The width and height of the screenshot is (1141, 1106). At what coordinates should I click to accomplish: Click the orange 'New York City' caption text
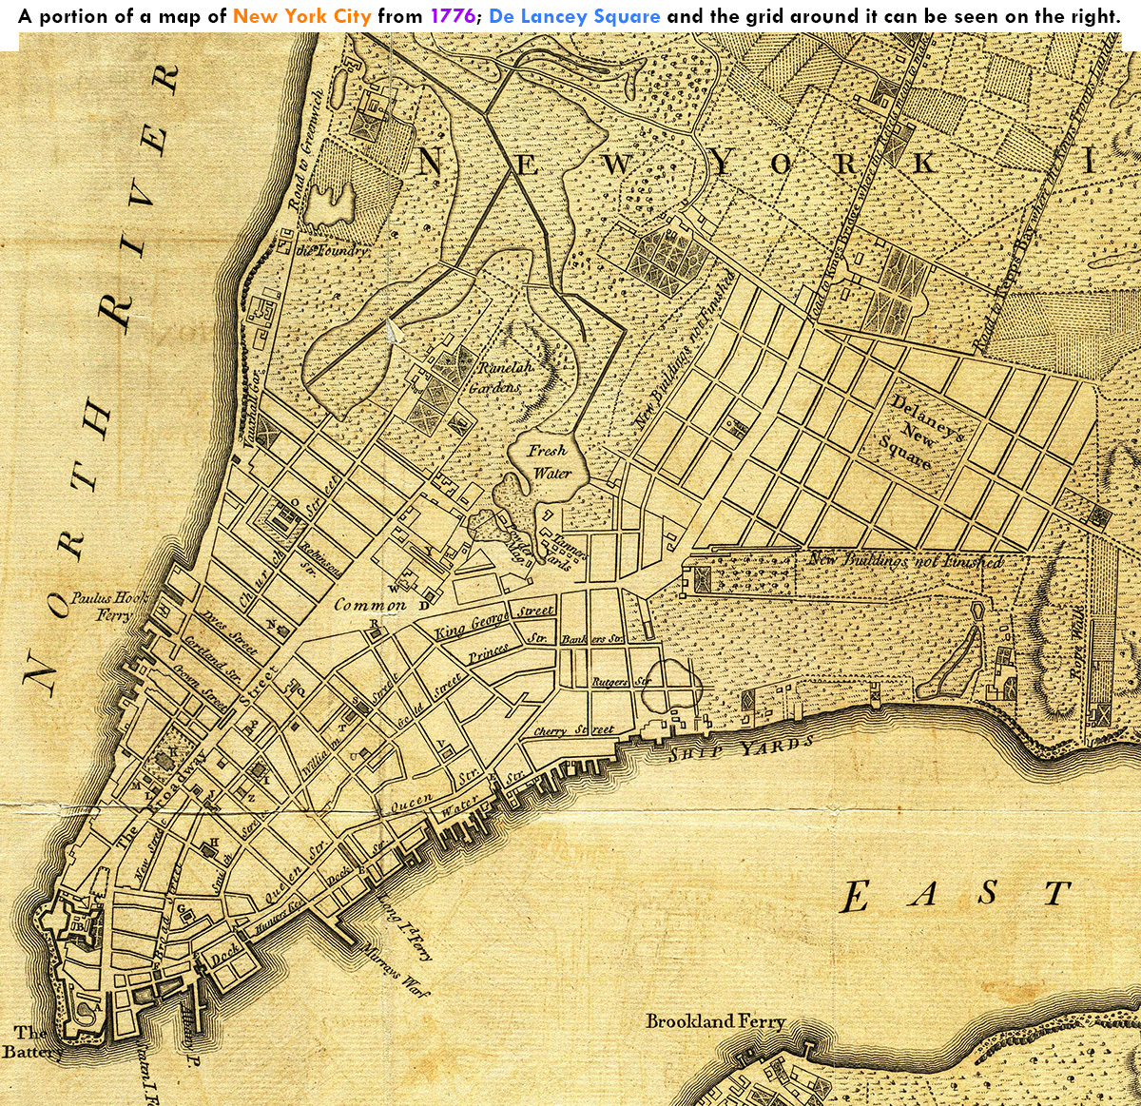[x=302, y=17]
